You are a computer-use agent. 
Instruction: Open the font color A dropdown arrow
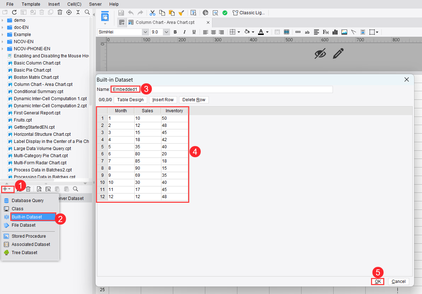point(267,32)
